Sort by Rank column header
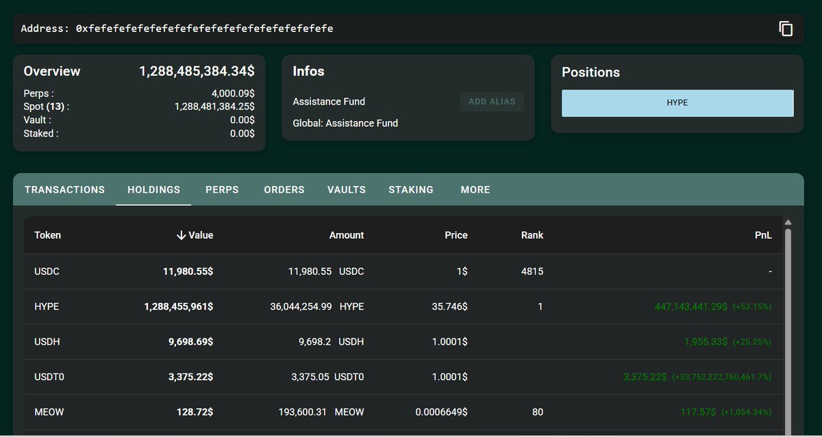Viewport: 822px width, 437px height. [532, 235]
